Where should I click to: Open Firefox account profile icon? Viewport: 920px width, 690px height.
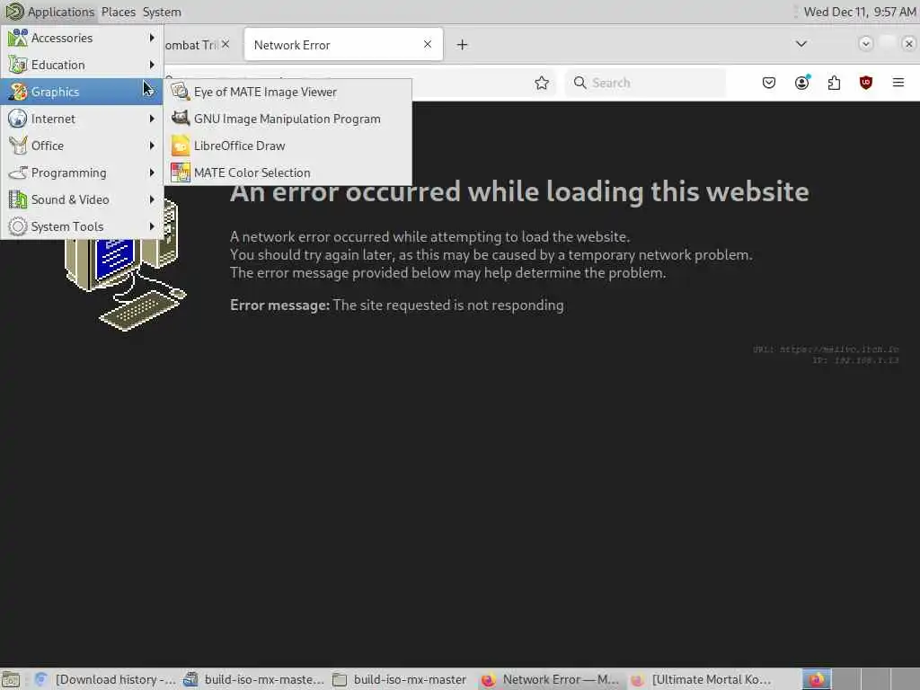801,83
